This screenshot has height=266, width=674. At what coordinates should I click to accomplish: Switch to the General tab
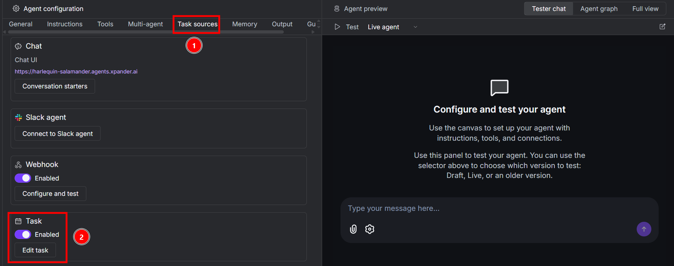point(20,24)
